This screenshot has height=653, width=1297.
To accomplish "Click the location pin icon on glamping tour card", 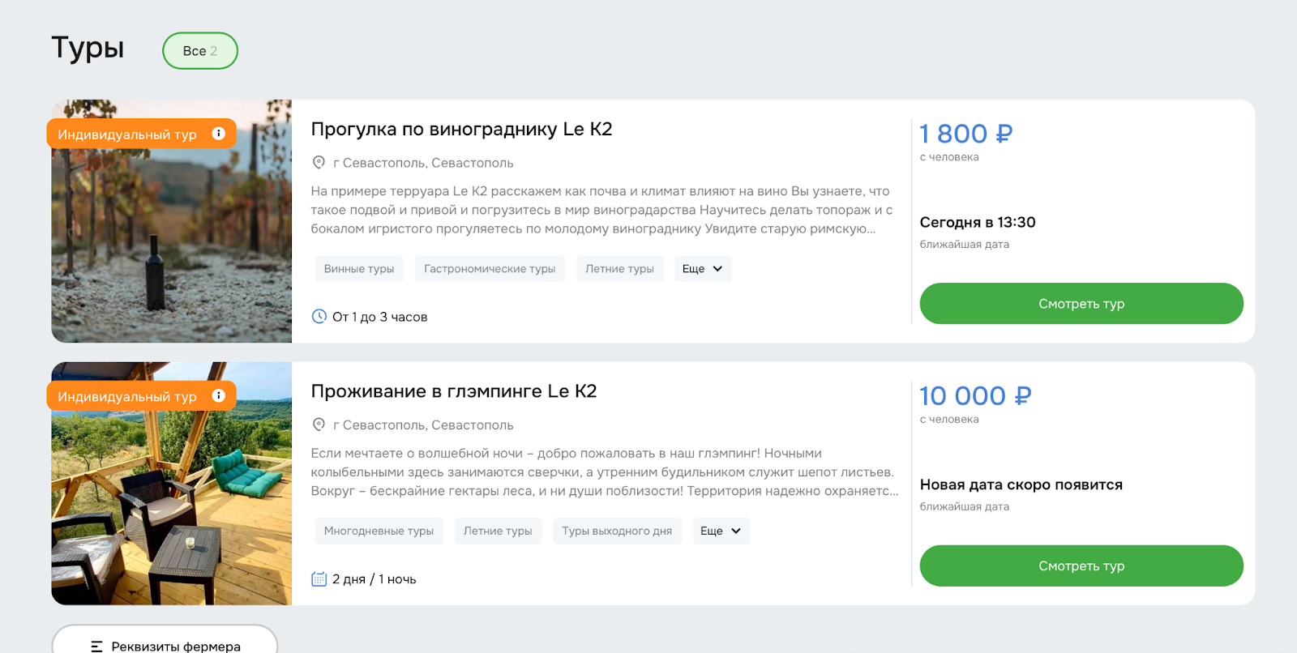I will pyautogui.click(x=318, y=425).
